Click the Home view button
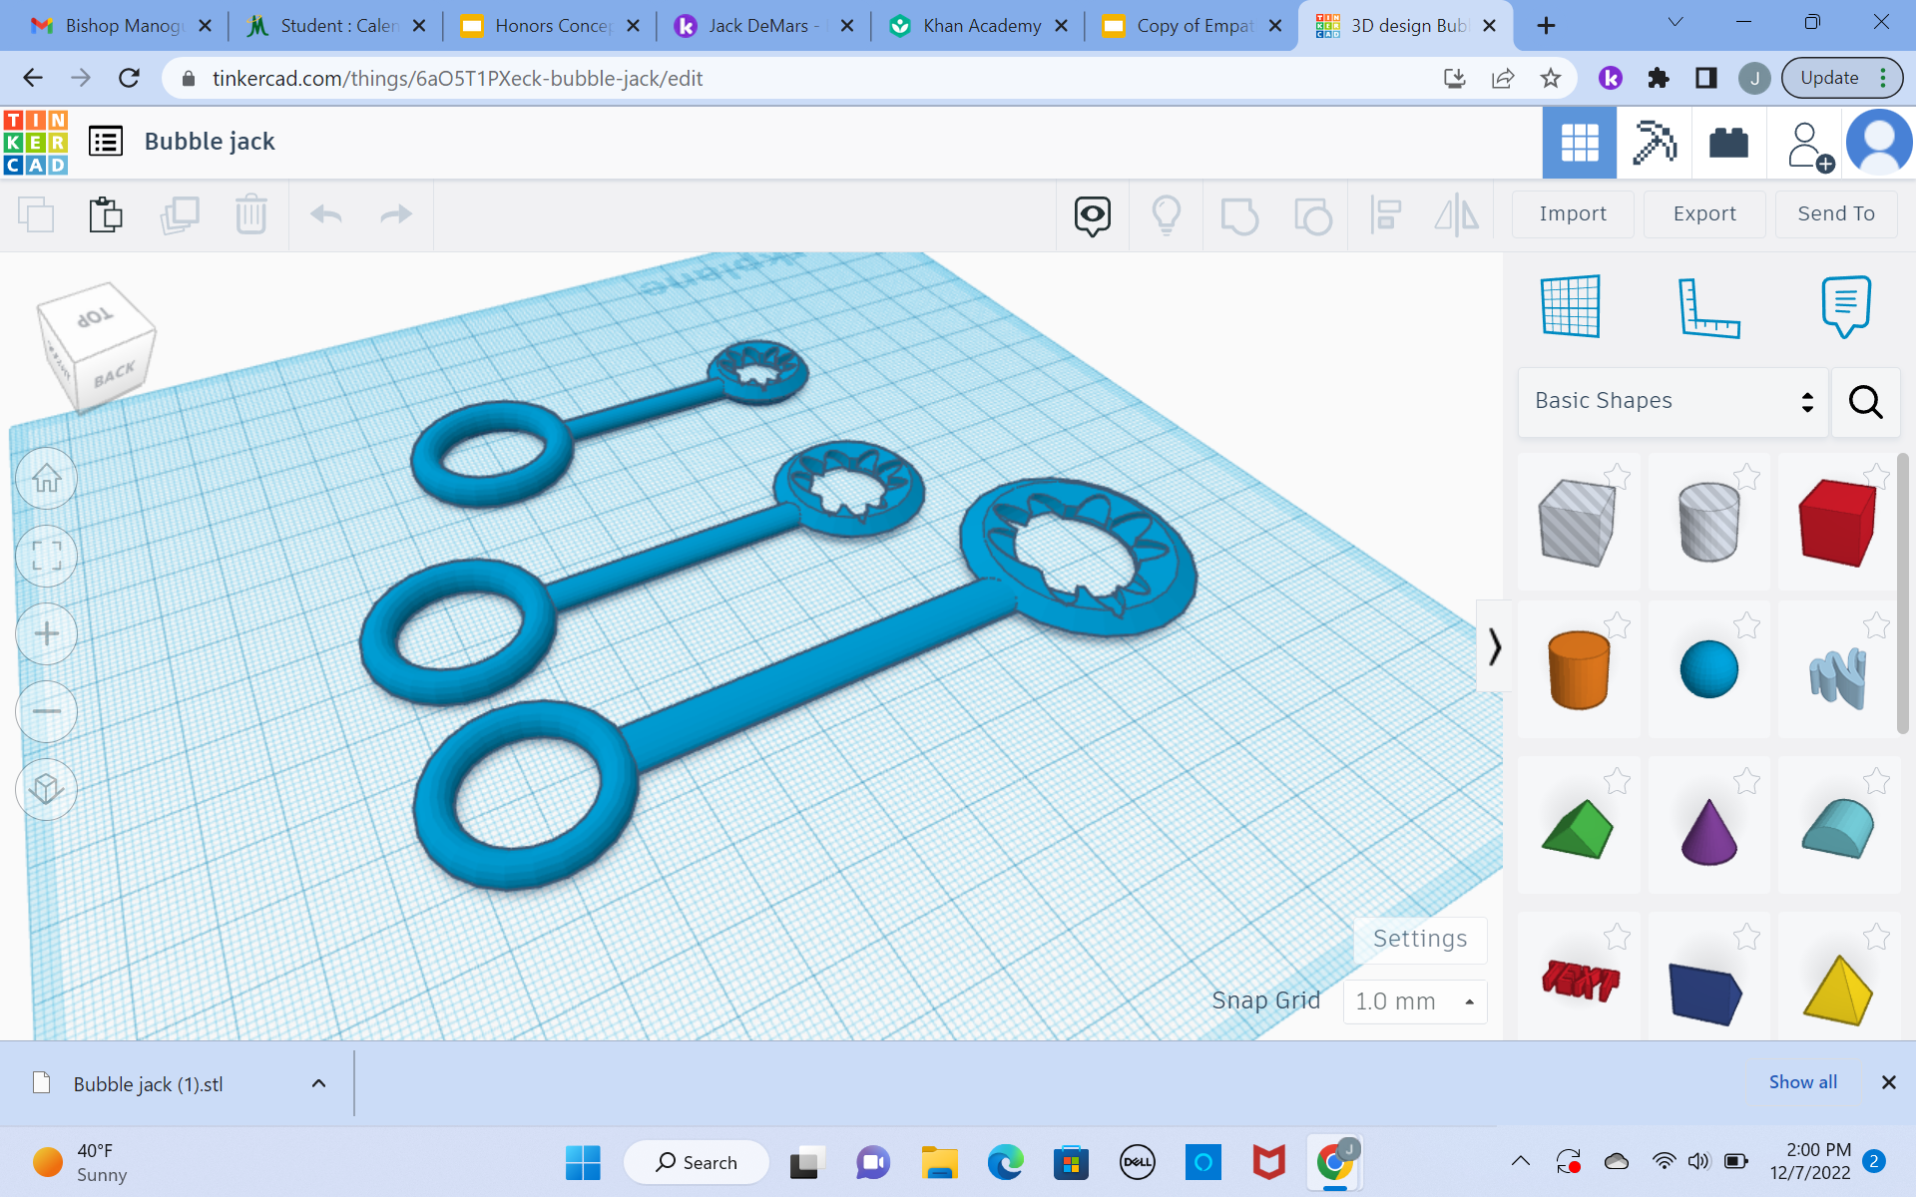The height and width of the screenshot is (1197, 1916). coord(47,479)
